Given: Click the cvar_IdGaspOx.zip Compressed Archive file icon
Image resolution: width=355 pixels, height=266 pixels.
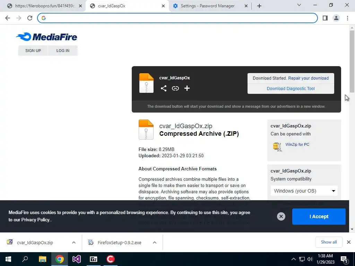Looking at the screenshot, I should pos(146,130).
